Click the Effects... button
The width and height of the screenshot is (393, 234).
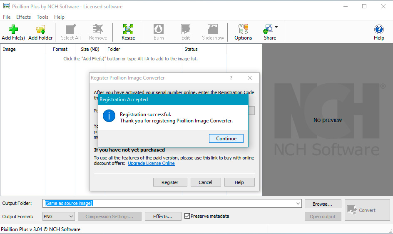pyautogui.click(x=163, y=216)
